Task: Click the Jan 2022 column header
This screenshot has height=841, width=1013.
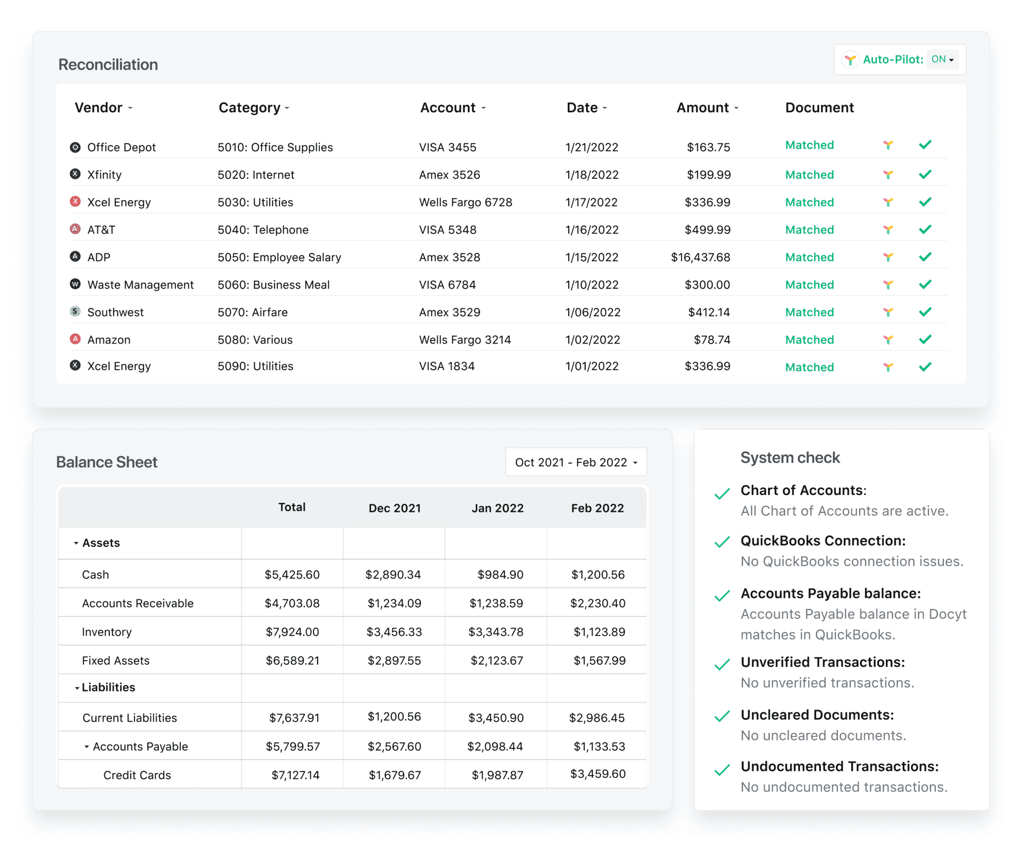Action: [x=498, y=508]
